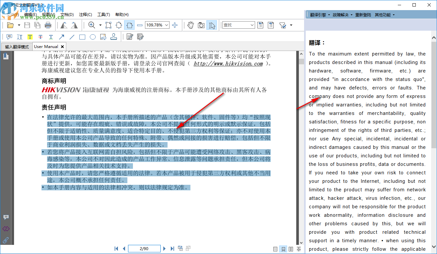Screen dimensions: 437x254
Task: Click the Snapshot camera tool
Action: (x=201, y=25)
